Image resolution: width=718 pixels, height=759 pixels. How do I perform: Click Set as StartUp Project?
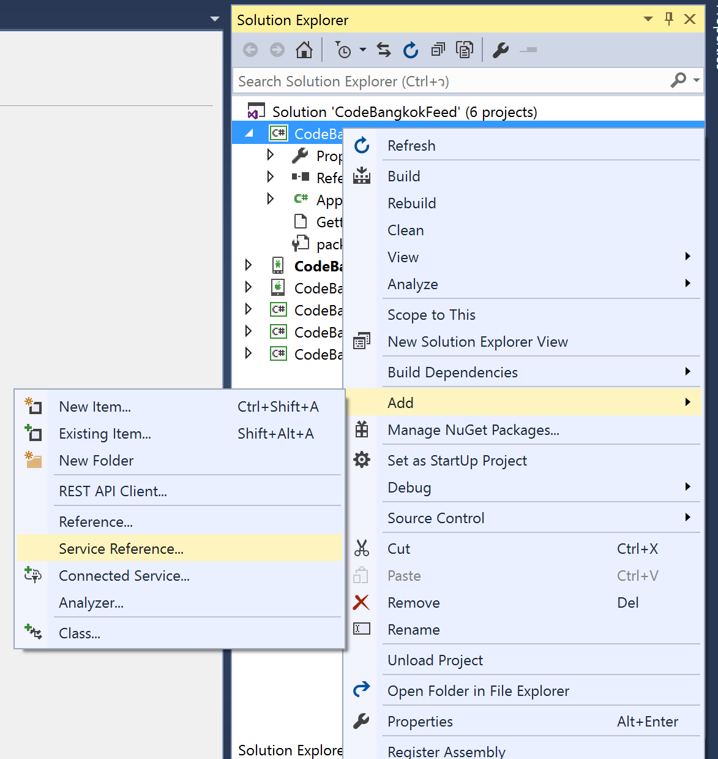tap(457, 460)
